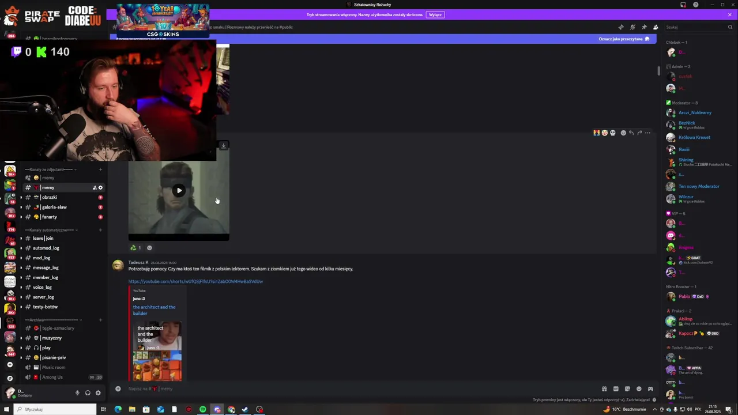Expand threads arrow beside leave|join
The width and height of the screenshot is (738, 415).
tap(21, 238)
